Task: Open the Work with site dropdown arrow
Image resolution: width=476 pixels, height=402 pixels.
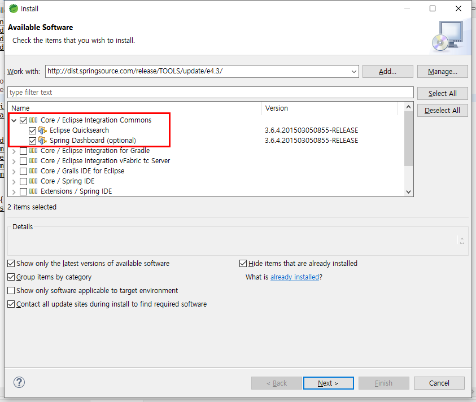Action: click(354, 71)
